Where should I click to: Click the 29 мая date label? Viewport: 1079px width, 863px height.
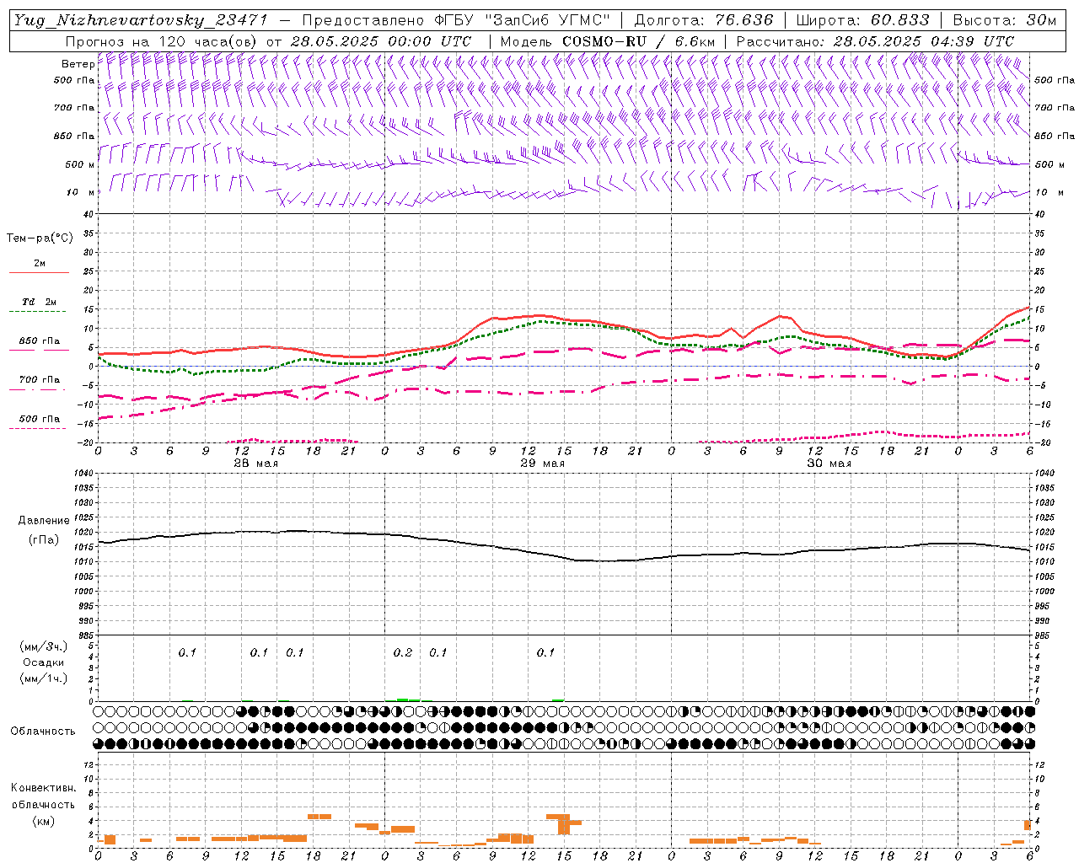tap(542, 464)
